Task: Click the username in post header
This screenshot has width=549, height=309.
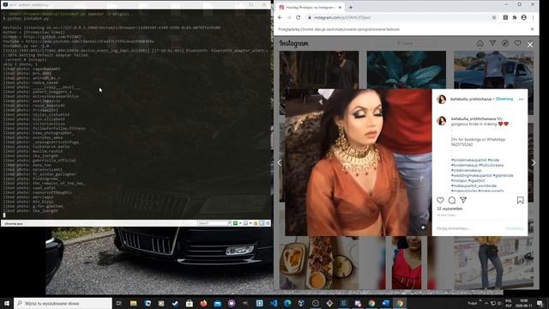Action: (x=471, y=100)
